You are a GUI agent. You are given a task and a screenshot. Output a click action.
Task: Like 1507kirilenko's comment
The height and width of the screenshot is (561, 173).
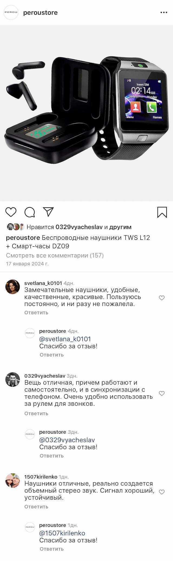pos(162,492)
